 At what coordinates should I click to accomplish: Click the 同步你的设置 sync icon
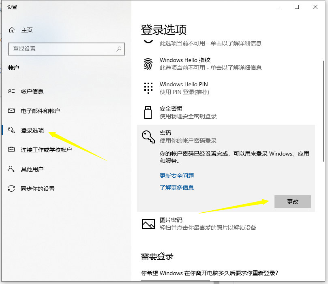click(11, 188)
